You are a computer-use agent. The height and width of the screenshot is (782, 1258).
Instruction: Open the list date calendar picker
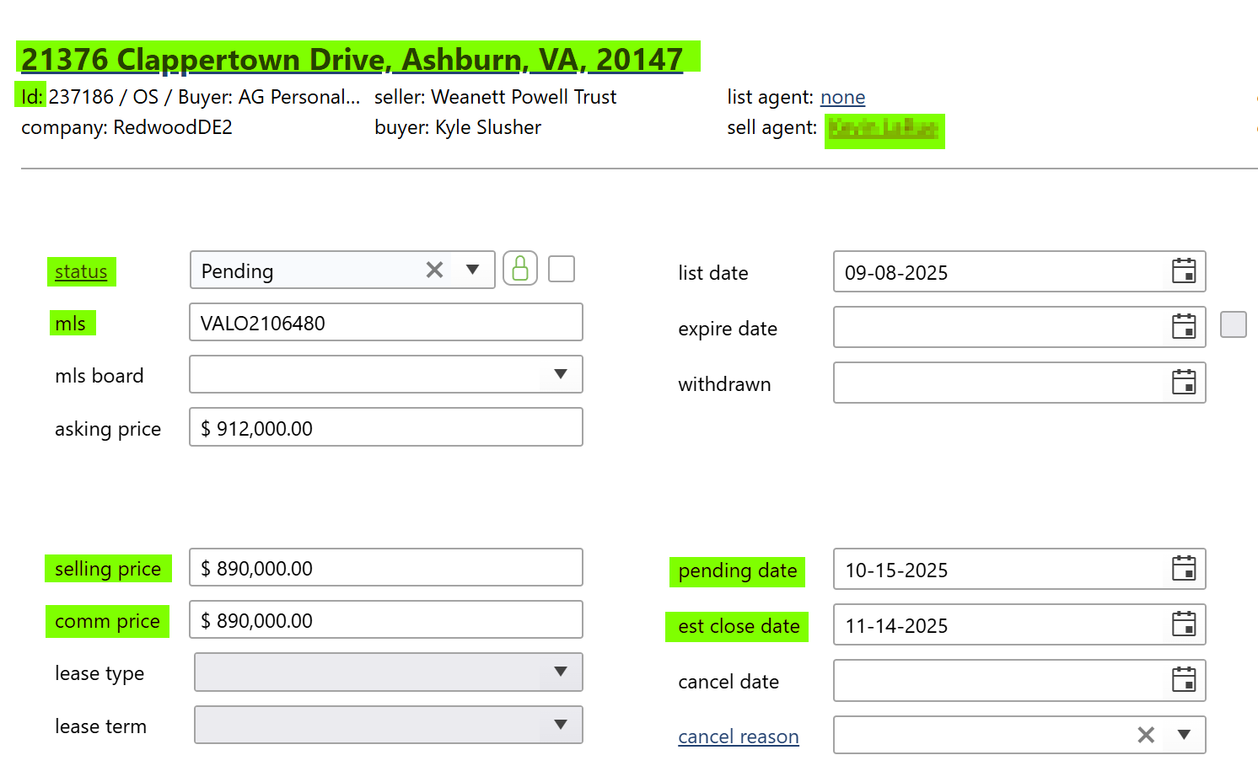1184,271
